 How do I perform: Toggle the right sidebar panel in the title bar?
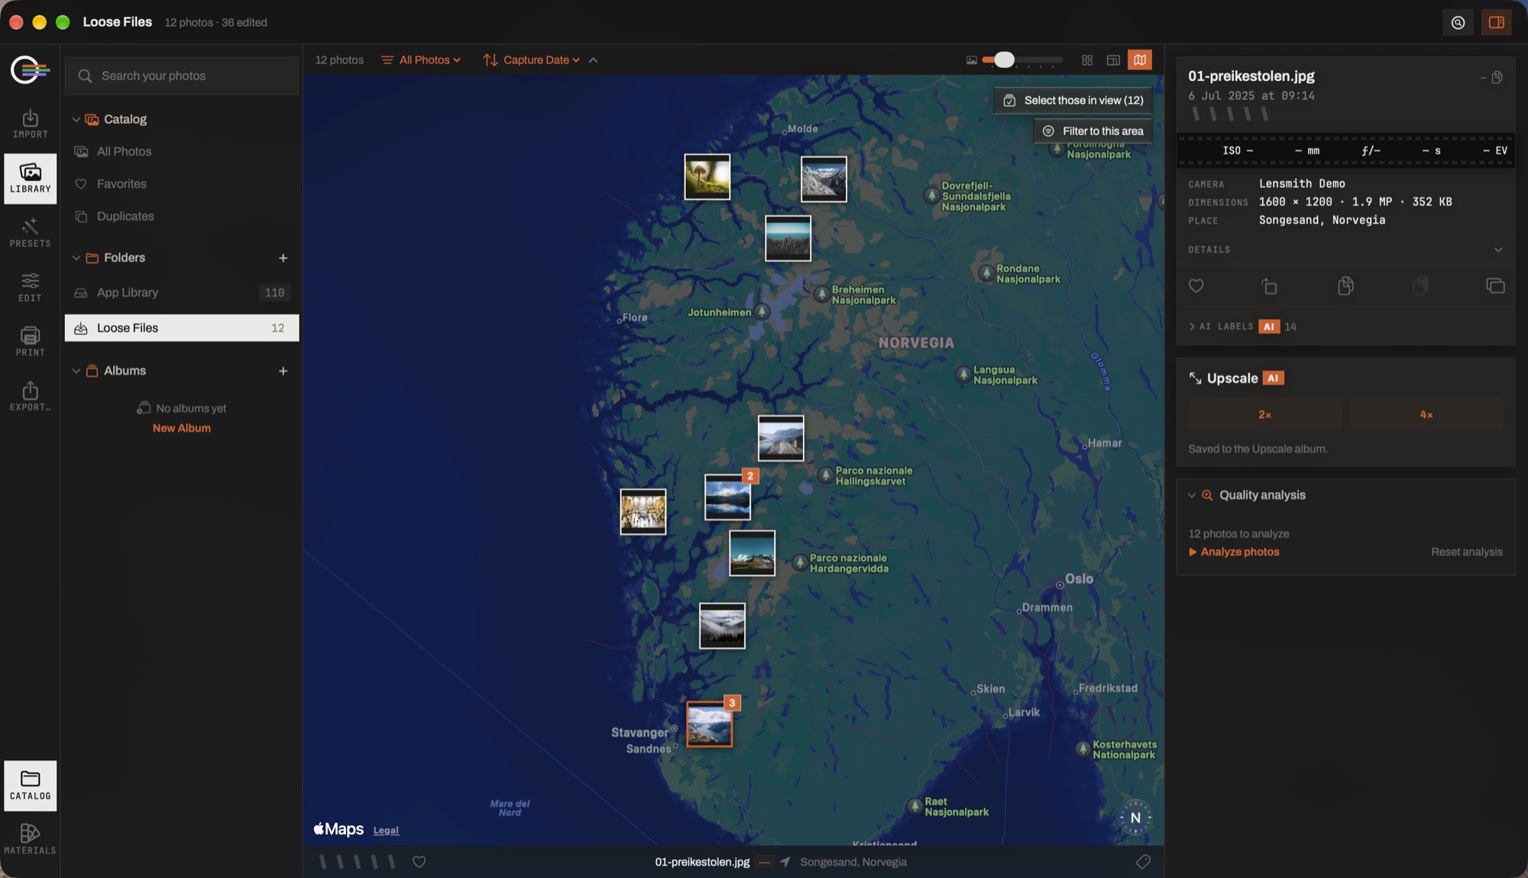pyautogui.click(x=1497, y=22)
